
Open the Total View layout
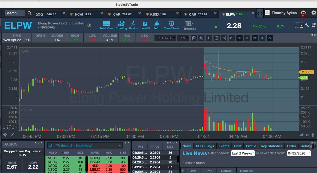pyautogui.click(x=106, y=25)
